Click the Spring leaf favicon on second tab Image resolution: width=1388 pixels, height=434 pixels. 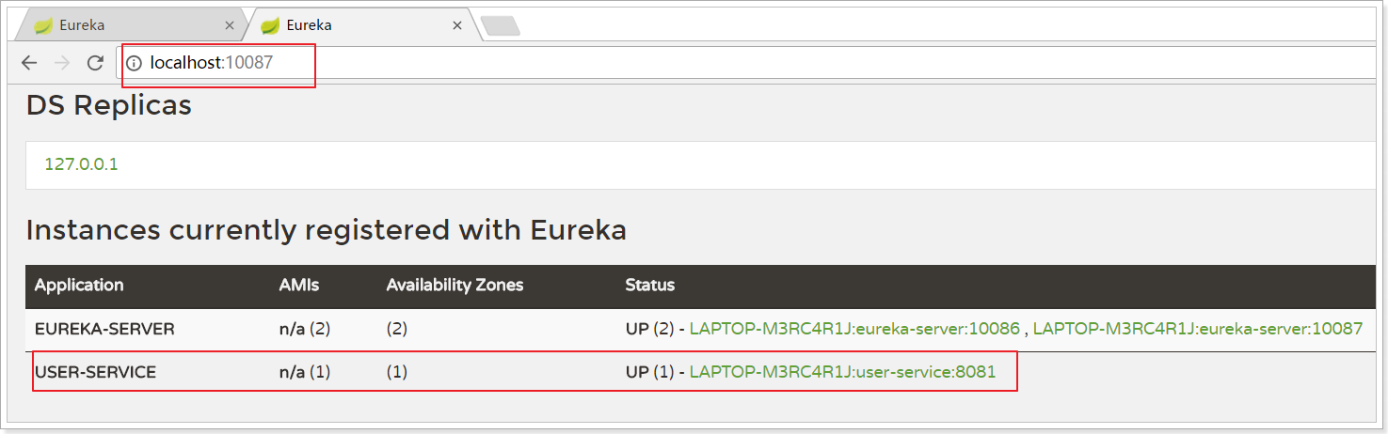[x=270, y=26]
